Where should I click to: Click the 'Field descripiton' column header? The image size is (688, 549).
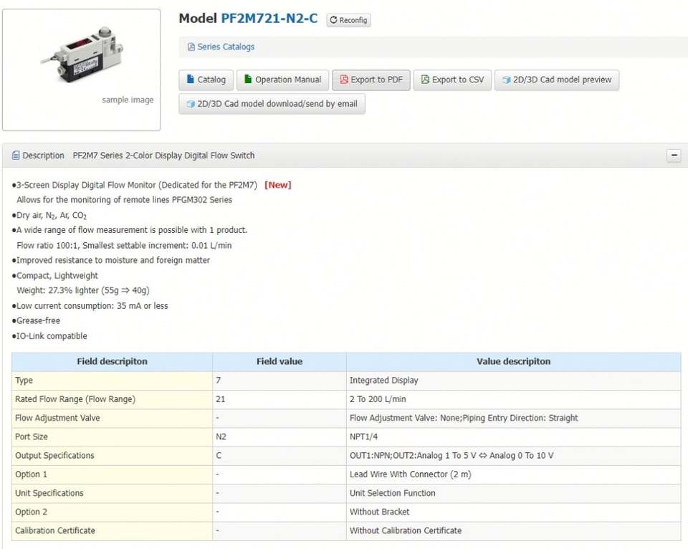112,362
